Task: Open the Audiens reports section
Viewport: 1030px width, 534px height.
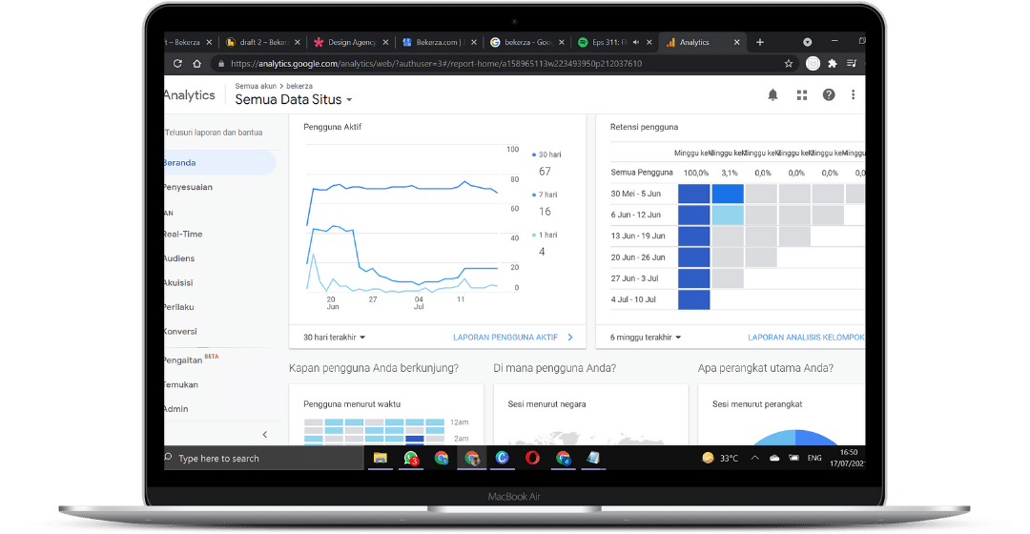Action: click(179, 258)
